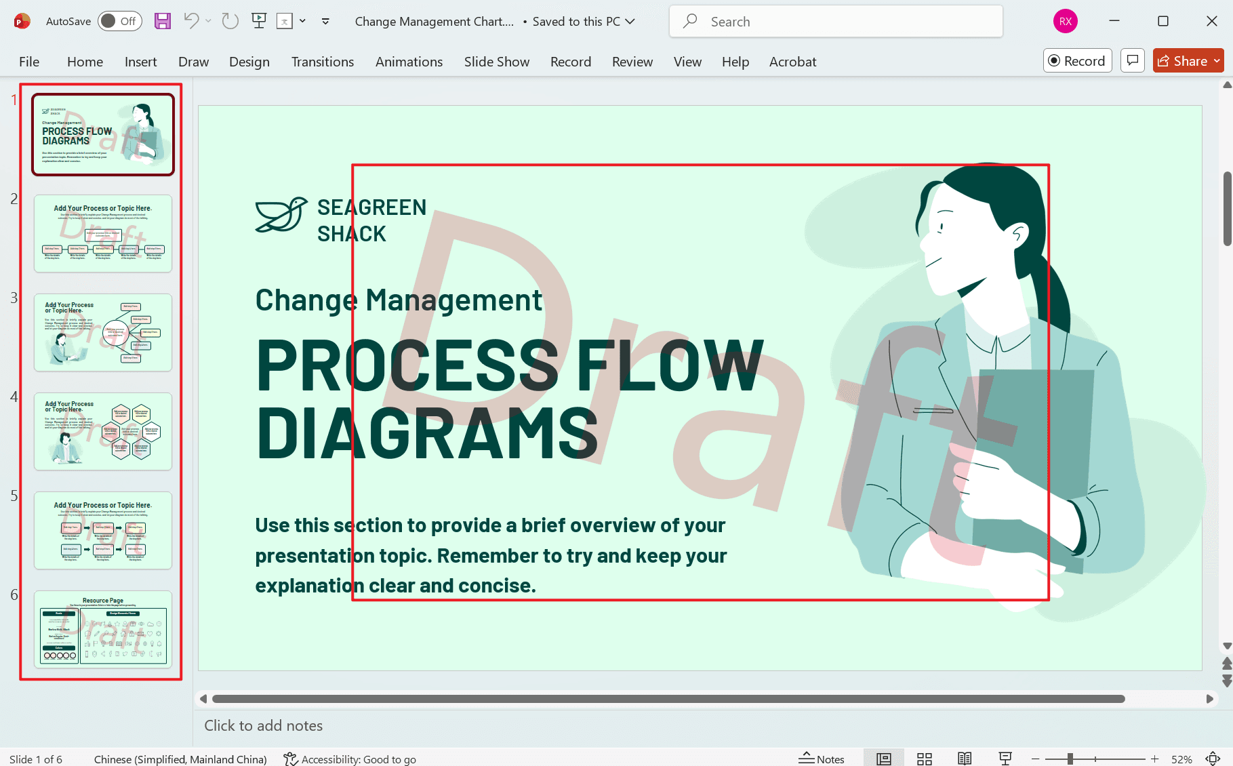Viewport: 1233px width, 766px height.
Task: Turn AutoSave on
Action: coord(119,21)
